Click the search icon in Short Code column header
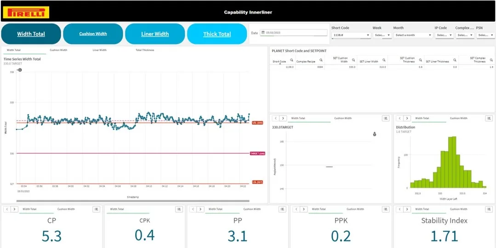The width and height of the screenshot is (496, 248). (x=291, y=59)
